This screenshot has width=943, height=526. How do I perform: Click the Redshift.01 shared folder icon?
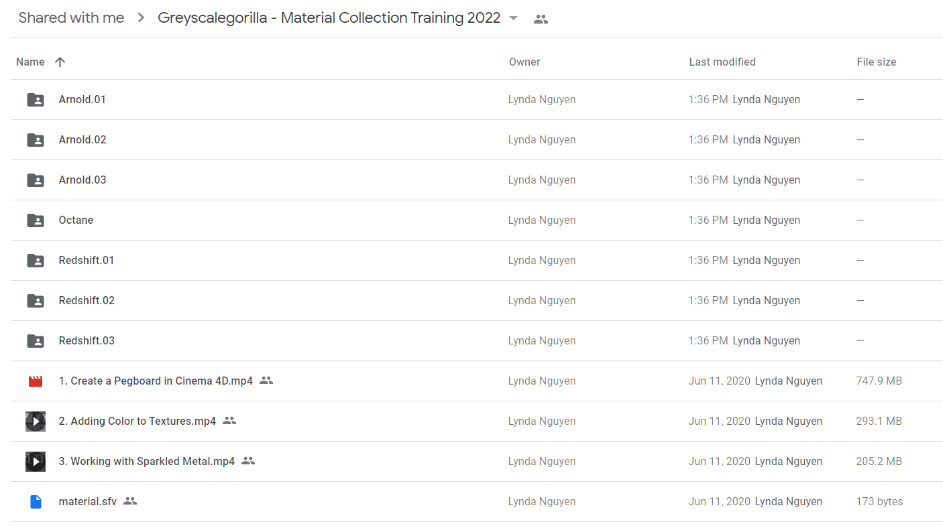click(x=36, y=261)
